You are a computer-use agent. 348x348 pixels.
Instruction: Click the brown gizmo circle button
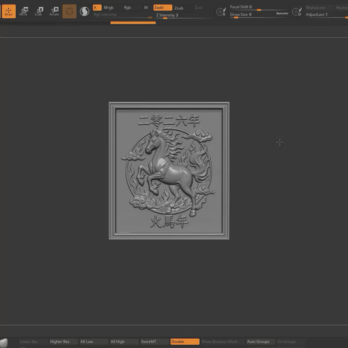pos(69,11)
